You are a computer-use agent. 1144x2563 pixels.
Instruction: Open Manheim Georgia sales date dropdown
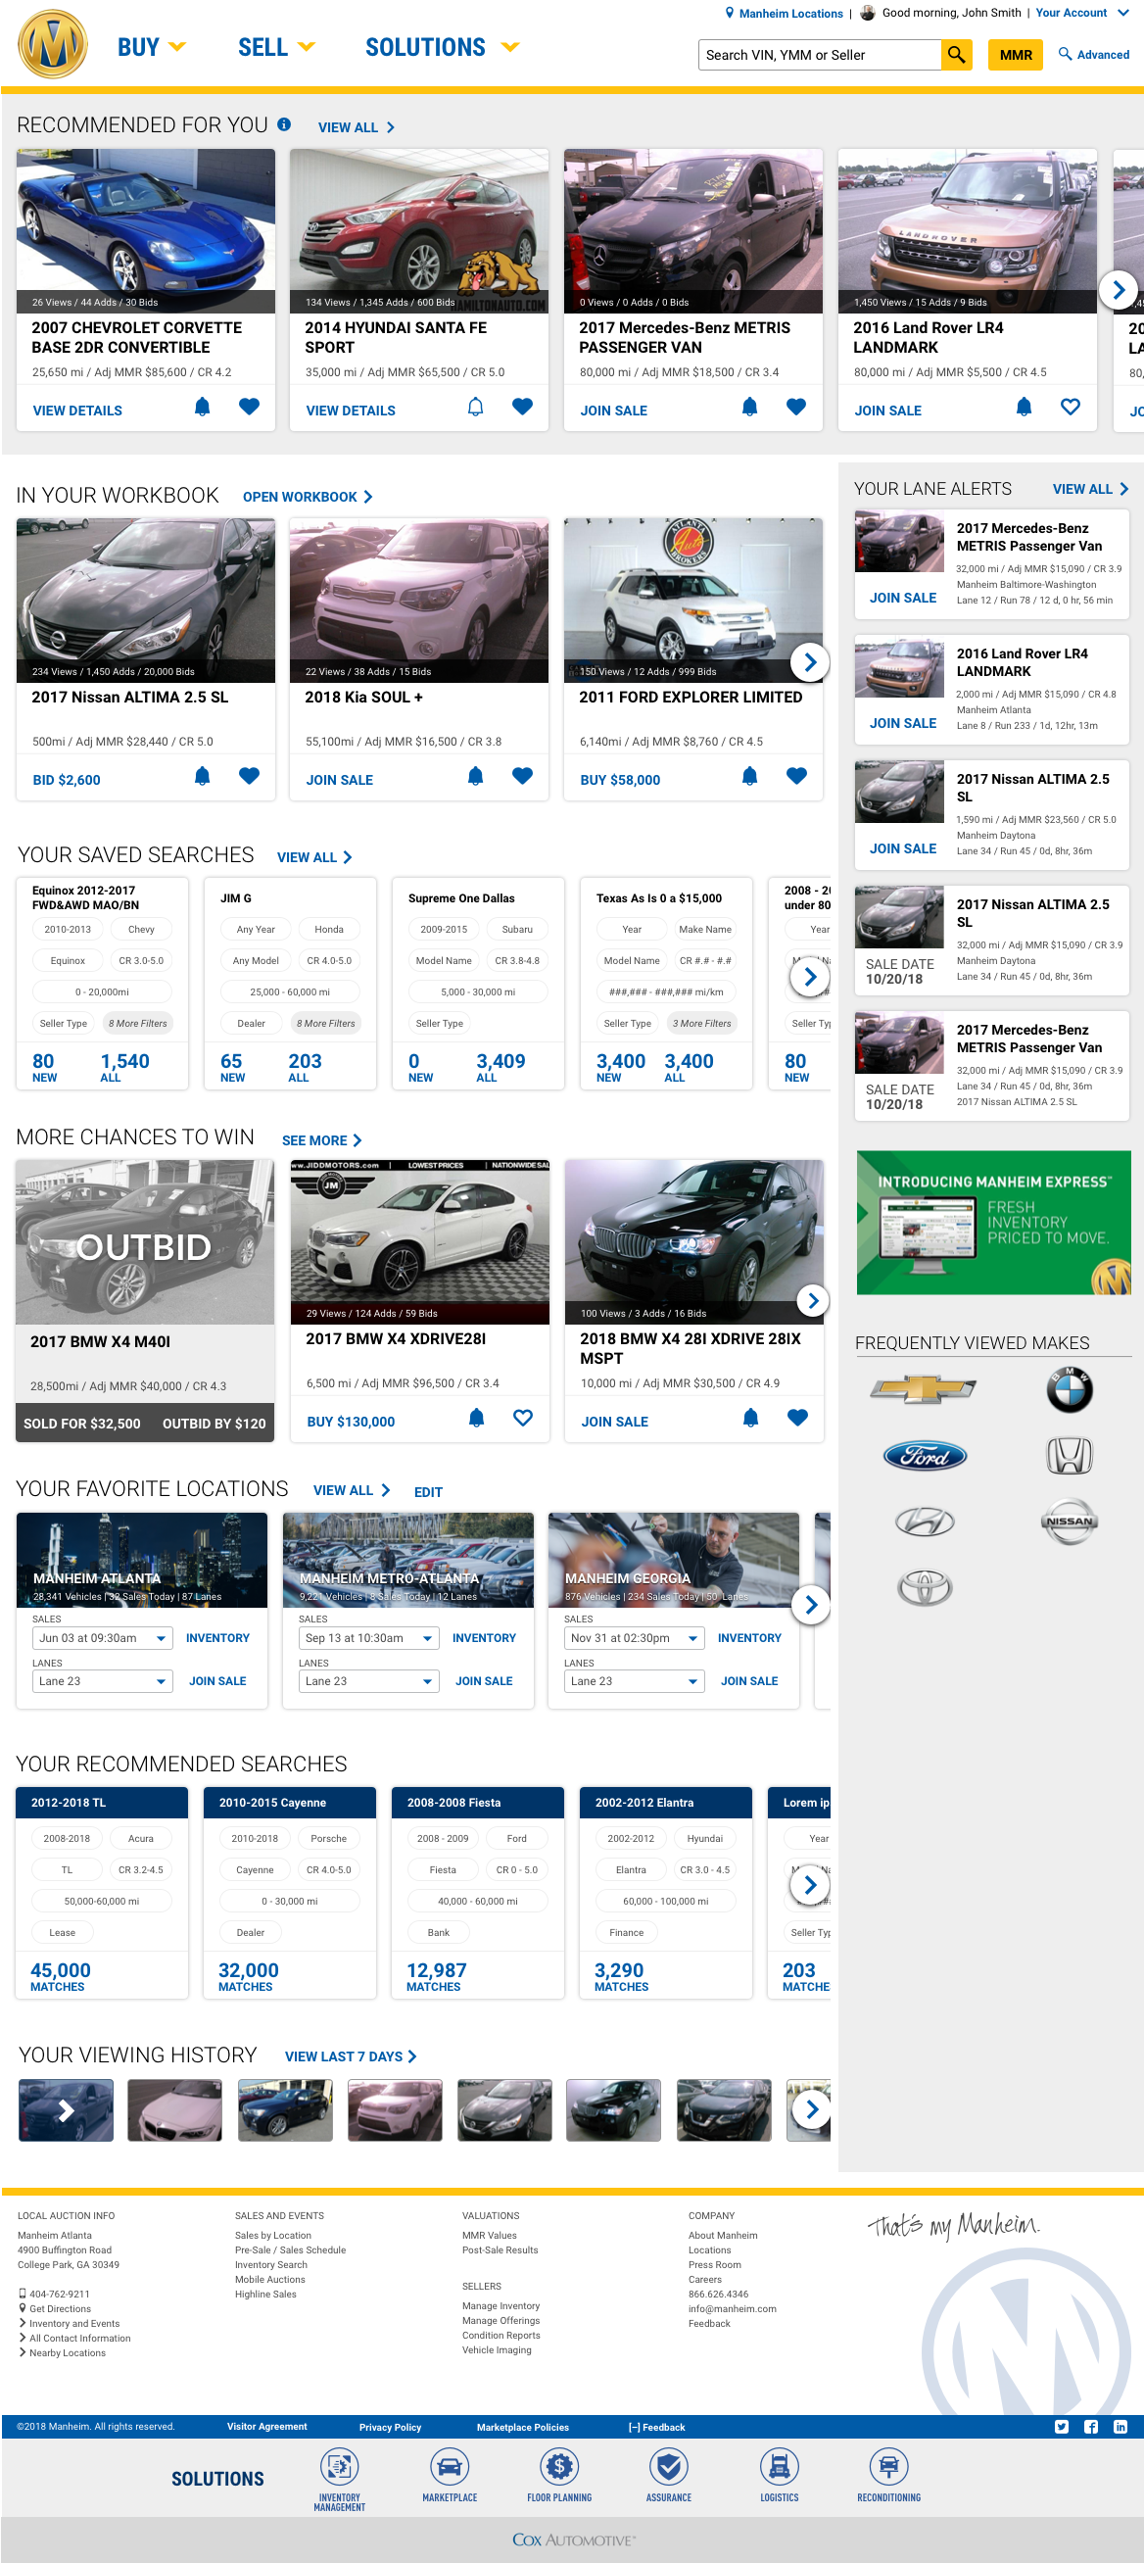(635, 1638)
